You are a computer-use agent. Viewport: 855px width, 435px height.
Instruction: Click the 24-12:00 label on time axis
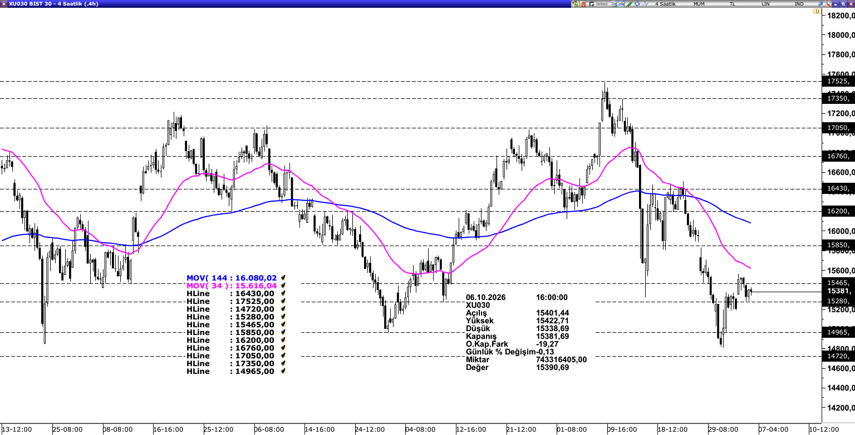[370, 429]
